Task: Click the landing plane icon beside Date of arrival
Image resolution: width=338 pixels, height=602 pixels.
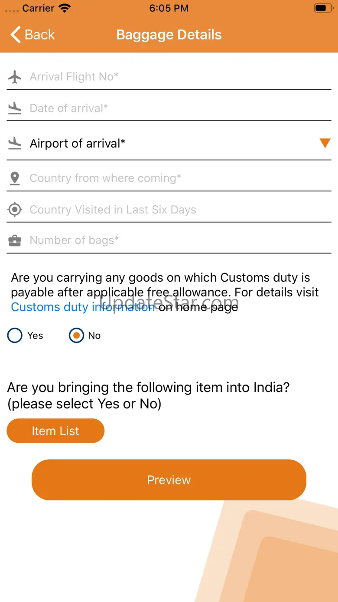Action: point(15,108)
